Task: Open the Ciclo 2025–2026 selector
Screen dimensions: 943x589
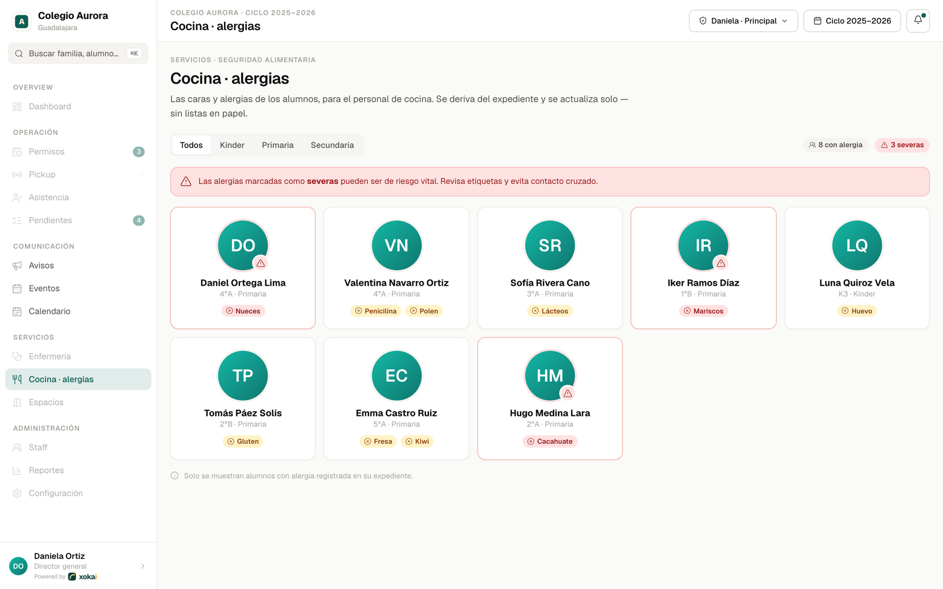Action: click(x=852, y=21)
